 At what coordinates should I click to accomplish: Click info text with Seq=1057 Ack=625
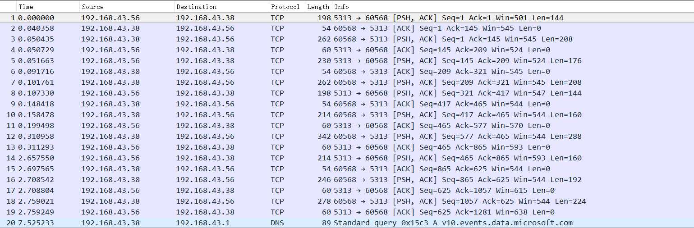pyautogui.click(x=460, y=201)
